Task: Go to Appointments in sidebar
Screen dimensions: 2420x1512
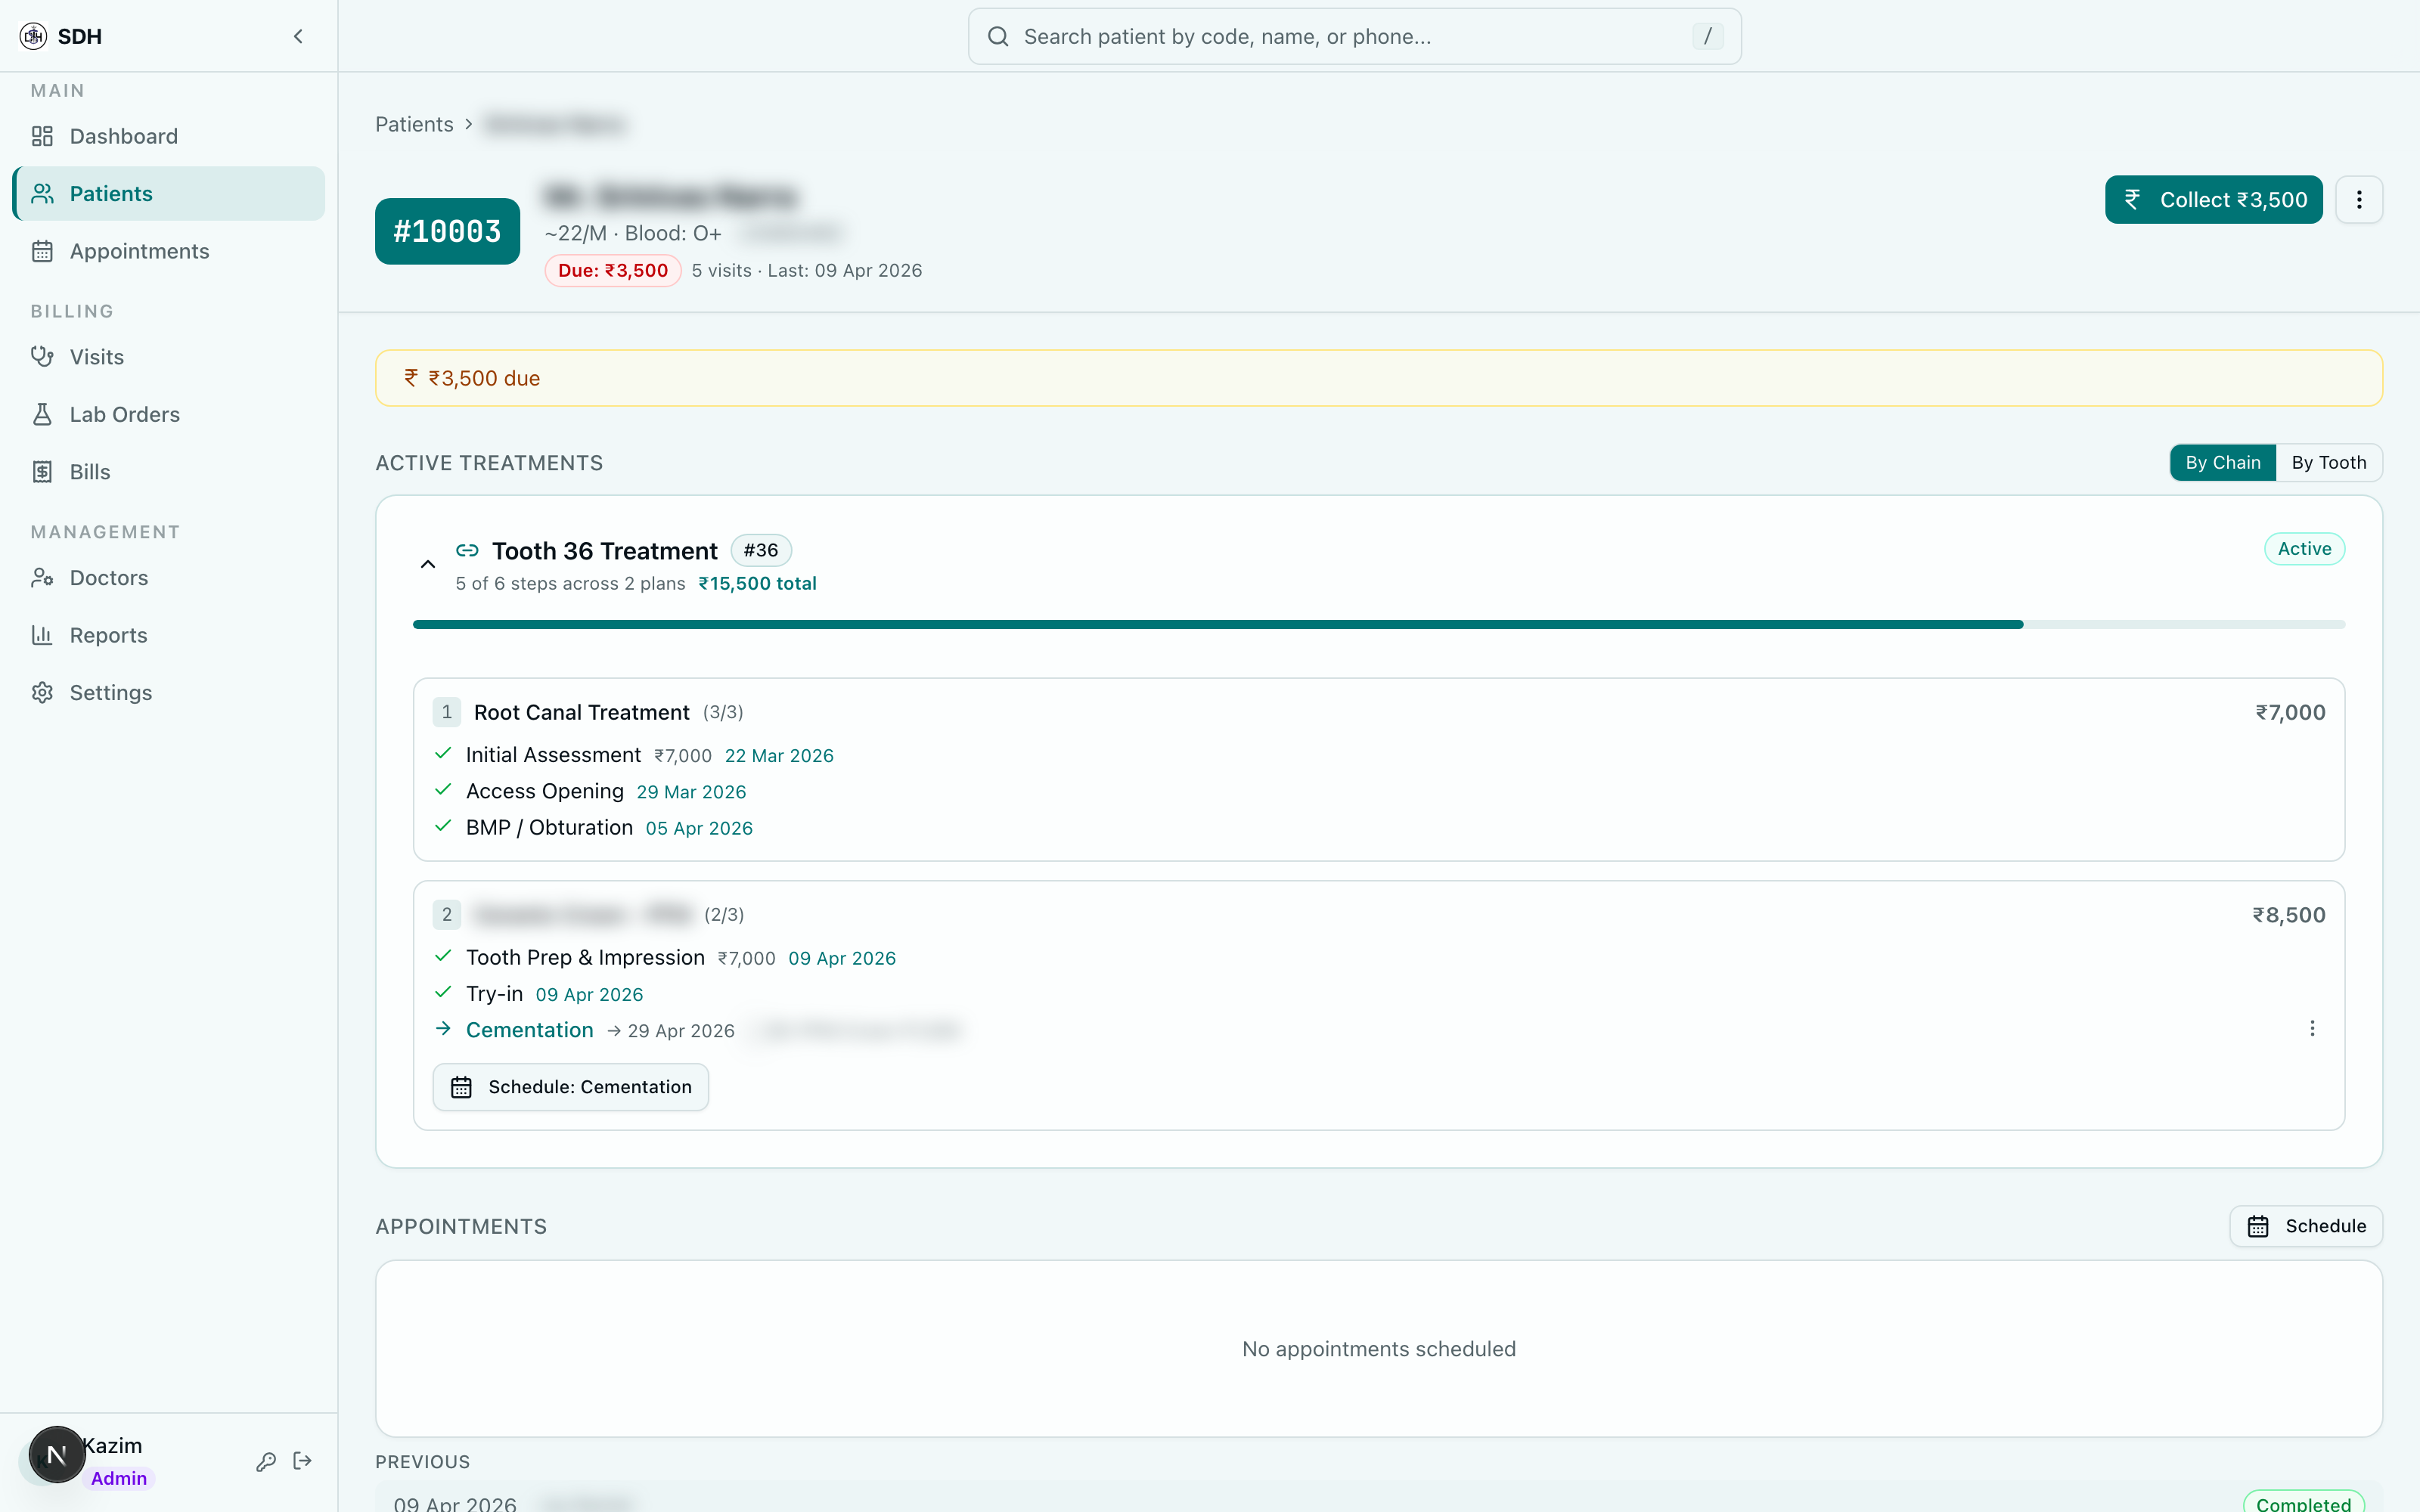Action: pos(168,251)
